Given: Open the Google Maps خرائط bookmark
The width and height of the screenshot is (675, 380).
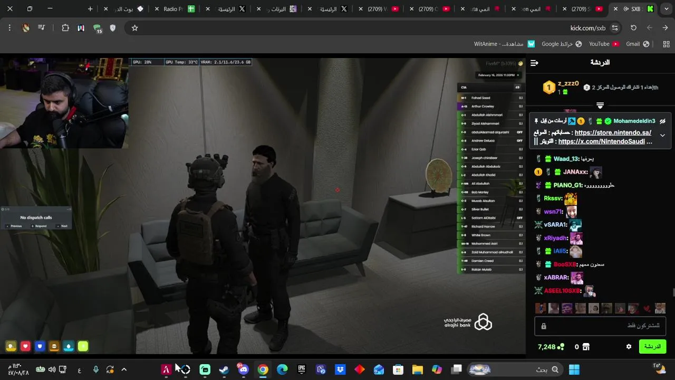Looking at the screenshot, I should [x=562, y=44].
